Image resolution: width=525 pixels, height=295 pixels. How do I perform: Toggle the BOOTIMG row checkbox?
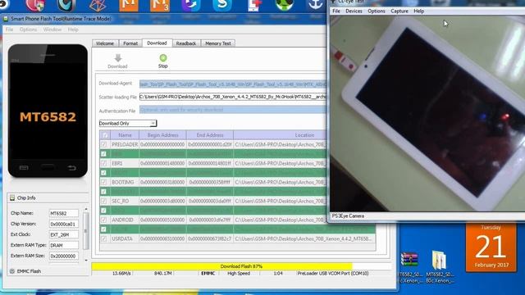click(104, 182)
